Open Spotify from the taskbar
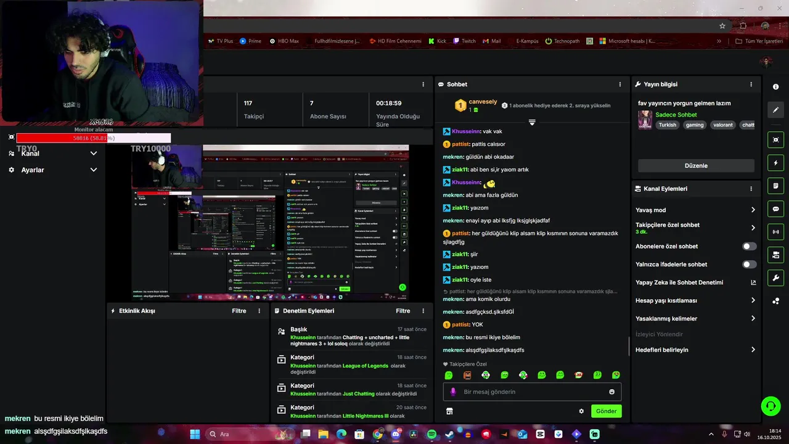This screenshot has height=444, width=789. (x=431, y=434)
